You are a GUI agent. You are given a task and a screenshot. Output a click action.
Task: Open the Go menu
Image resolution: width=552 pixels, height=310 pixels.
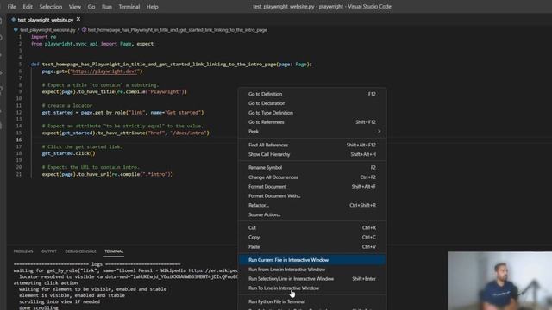91,7
